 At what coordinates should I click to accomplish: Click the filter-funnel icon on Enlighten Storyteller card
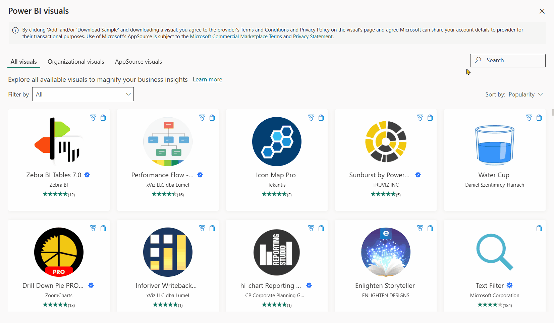420,228
